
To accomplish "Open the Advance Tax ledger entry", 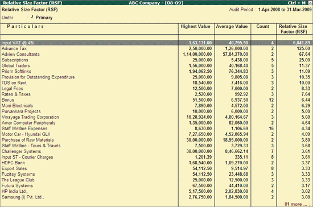I will coord(156,48).
